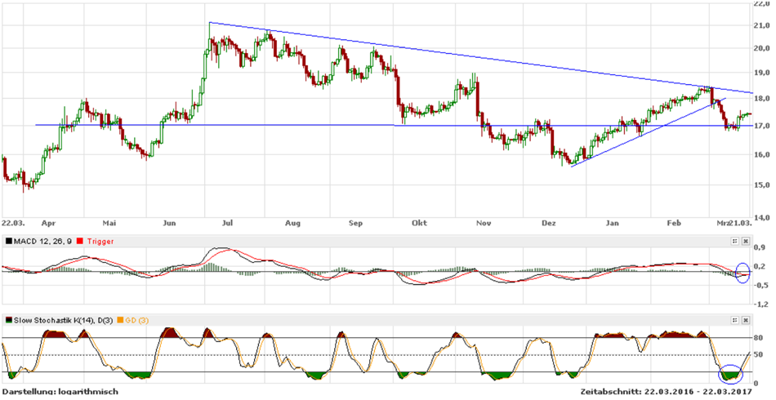Click the blue circle on the MACD line

pos(742,273)
